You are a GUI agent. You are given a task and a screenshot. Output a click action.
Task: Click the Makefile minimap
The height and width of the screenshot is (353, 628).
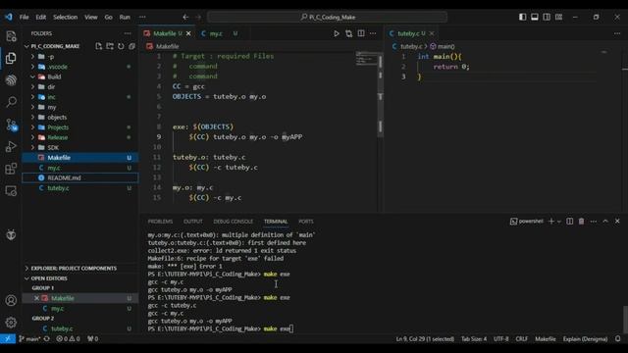(366, 59)
